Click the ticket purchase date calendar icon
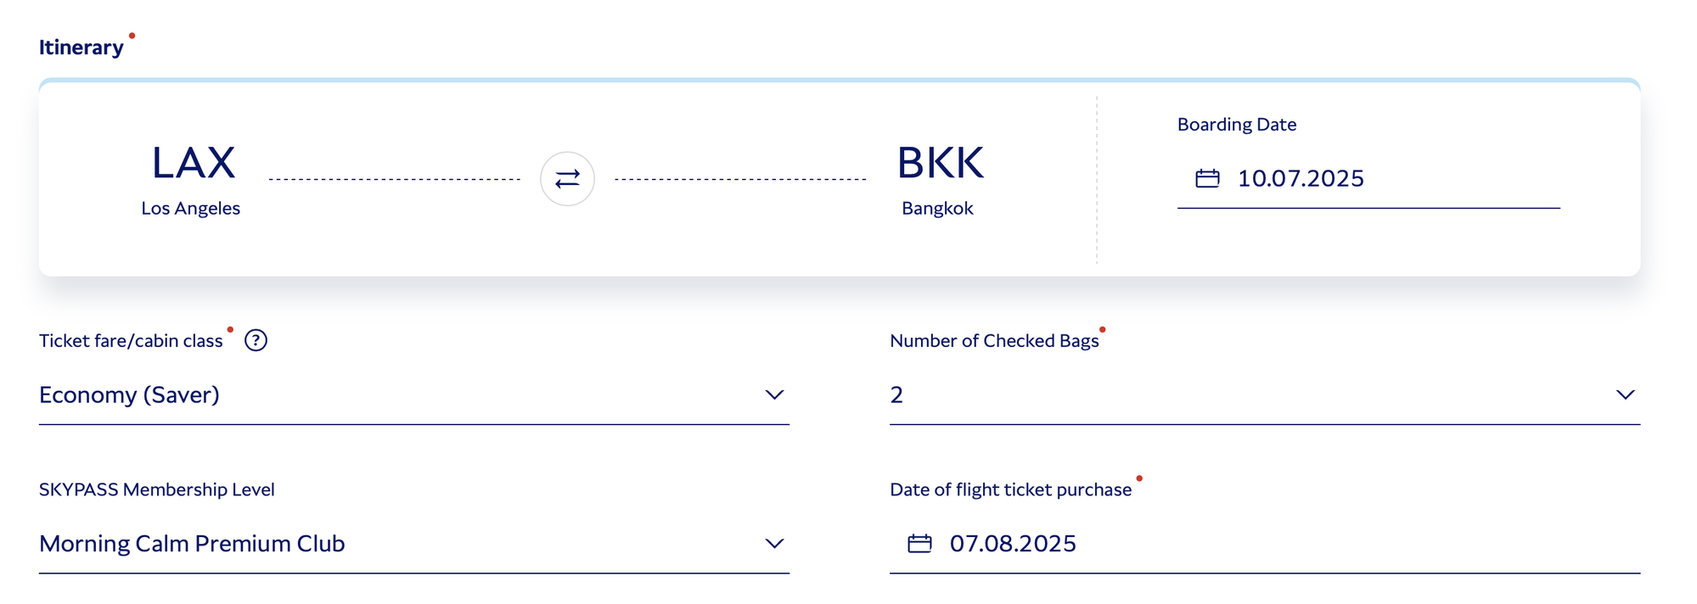1697x604 pixels. pyautogui.click(x=919, y=543)
